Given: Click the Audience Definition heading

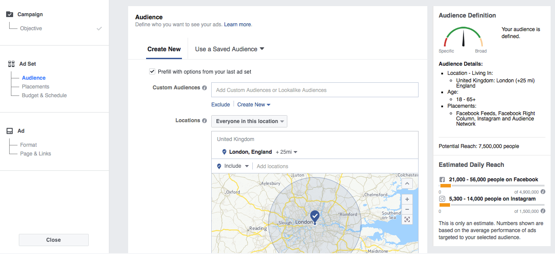Looking at the screenshot, I should point(467,15).
